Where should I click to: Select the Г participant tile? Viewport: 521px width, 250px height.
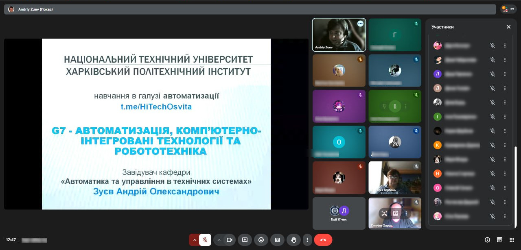point(395,35)
